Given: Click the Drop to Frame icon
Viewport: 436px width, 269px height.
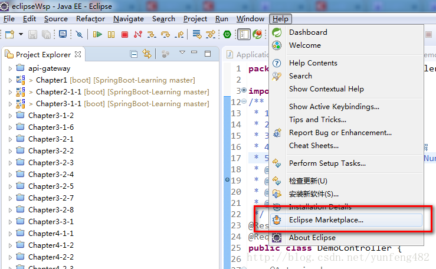Looking at the screenshot, I should point(197,34).
